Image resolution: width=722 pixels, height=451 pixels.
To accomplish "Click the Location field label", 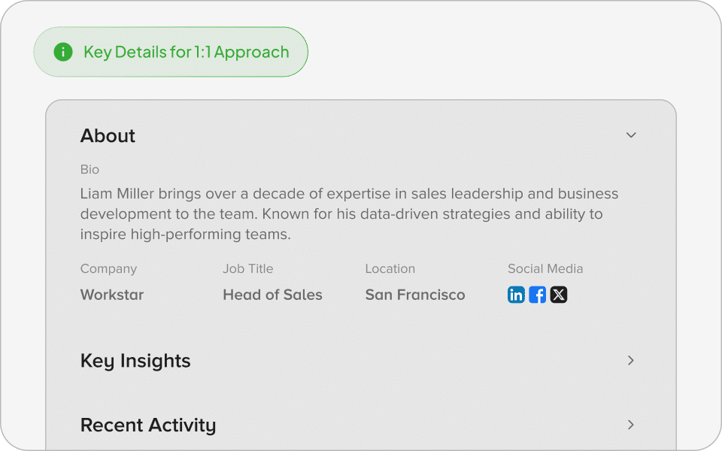I will point(390,269).
